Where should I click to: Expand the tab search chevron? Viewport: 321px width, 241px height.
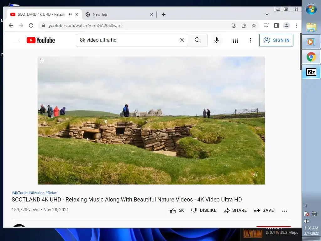tap(267, 14)
